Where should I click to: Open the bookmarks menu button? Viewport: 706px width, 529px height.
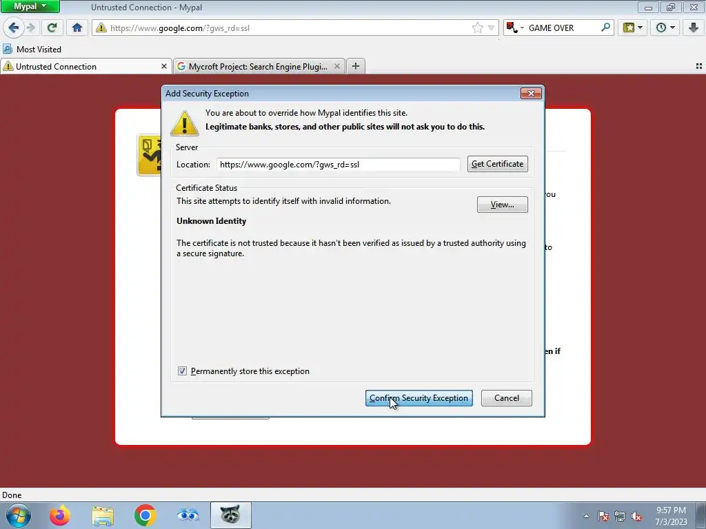[x=633, y=28]
